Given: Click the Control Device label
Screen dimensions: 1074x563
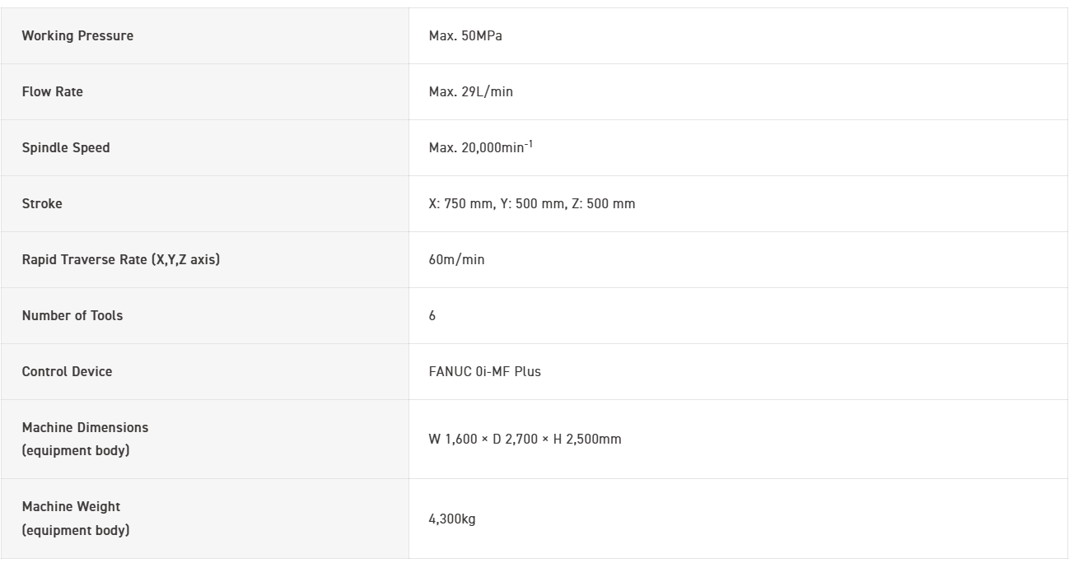Looking at the screenshot, I should click(x=68, y=372).
